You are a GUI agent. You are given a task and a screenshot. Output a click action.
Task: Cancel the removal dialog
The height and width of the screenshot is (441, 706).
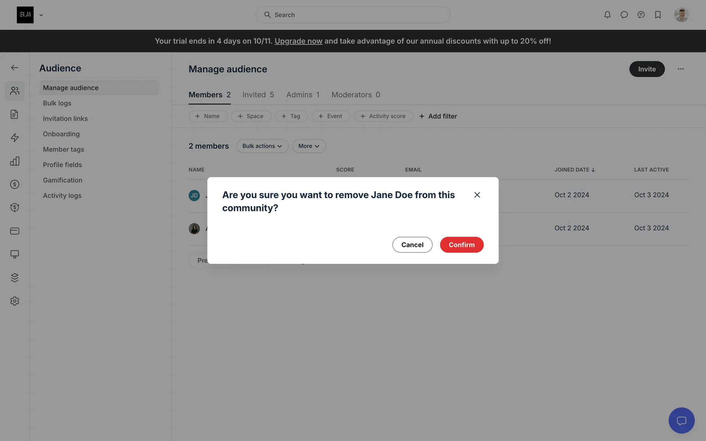412,245
